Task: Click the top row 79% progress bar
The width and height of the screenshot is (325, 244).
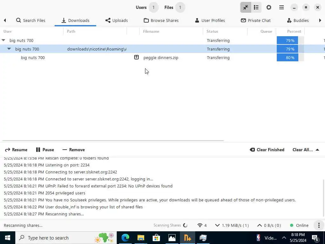Action: point(290,40)
